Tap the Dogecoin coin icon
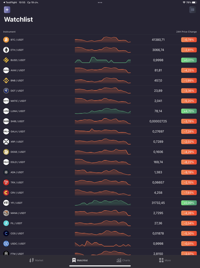The image size is (200, 268). pyautogui.click(x=6, y=152)
